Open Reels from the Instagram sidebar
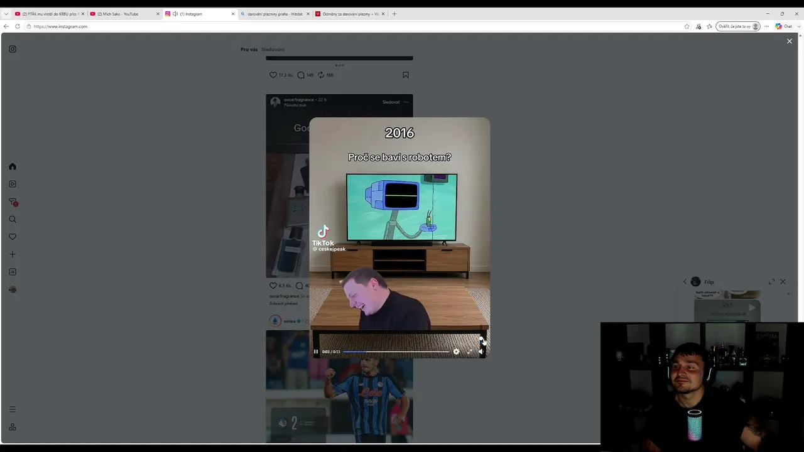Viewport: 804px width, 452px height. pos(13,184)
